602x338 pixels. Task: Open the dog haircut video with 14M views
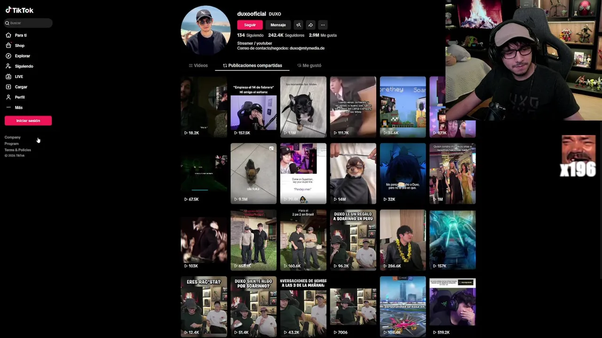point(353,173)
